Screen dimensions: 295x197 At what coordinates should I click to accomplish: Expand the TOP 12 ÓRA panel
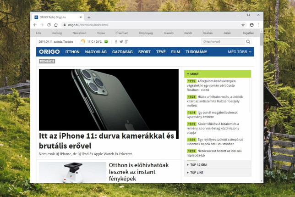pyautogui.click(x=218, y=164)
